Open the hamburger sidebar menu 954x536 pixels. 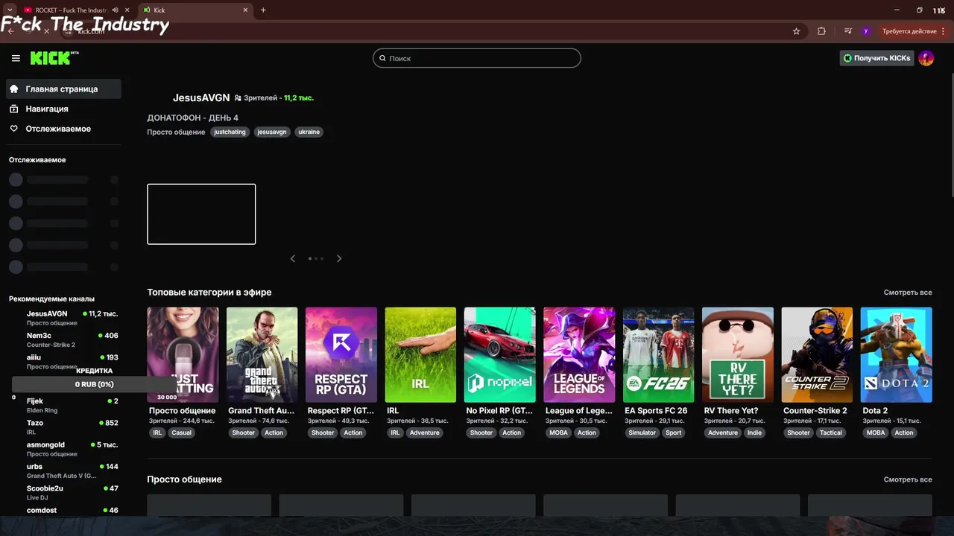pyautogui.click(x=16, y=58)
